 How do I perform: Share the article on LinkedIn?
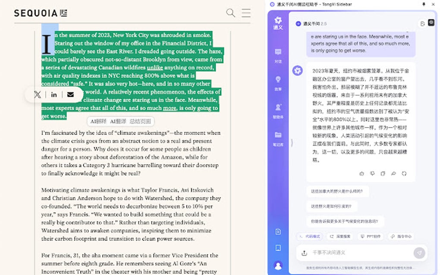coord(54,95)
